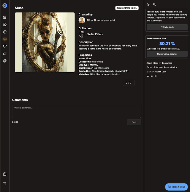The height and width of the screenshot is (192, 190).
Task: Click the Muse page title
Action: point(19,8)
